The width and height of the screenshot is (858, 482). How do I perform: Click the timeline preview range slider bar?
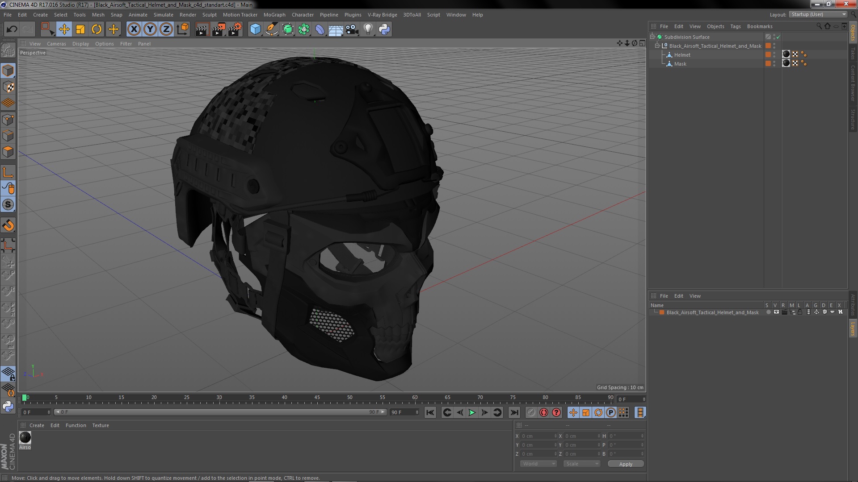tap(220, 412)
